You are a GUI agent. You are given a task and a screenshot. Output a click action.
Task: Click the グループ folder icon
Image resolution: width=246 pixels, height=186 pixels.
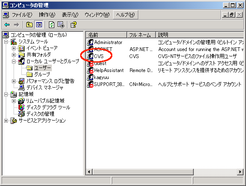(x=29, y=74)
